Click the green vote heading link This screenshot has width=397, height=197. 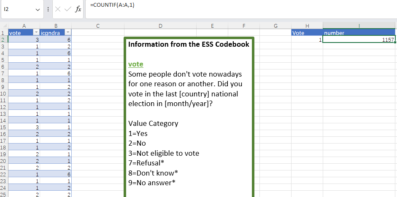click(x=135, y=64)
